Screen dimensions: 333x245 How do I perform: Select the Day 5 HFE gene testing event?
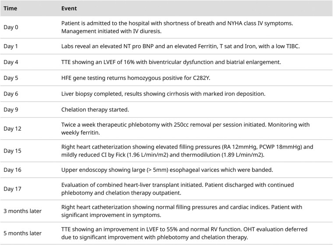[136, 78]
